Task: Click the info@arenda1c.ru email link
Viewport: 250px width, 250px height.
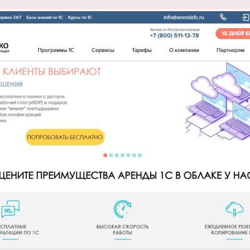Action: [x=184, y=17]
